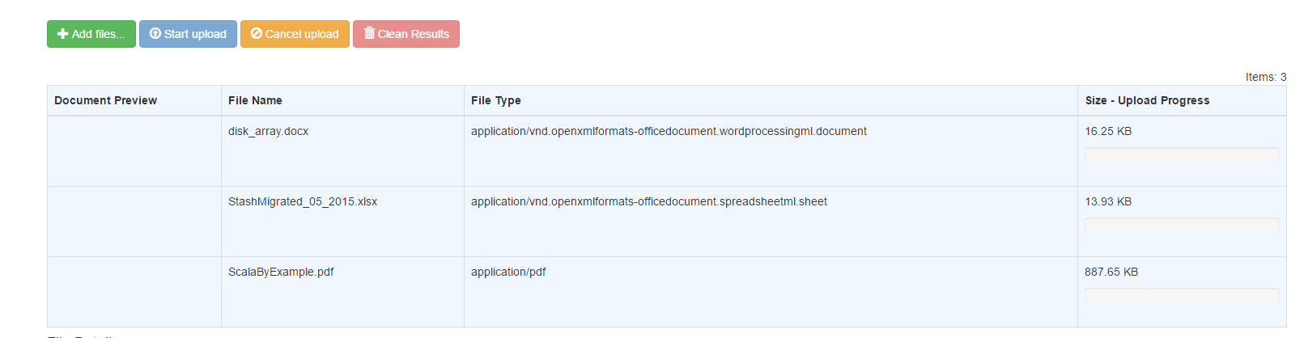Select the StashMigrated_05_2015.xlsx file name
The width and height of the screenshot is (1308, 338).
tap(303, 201)
